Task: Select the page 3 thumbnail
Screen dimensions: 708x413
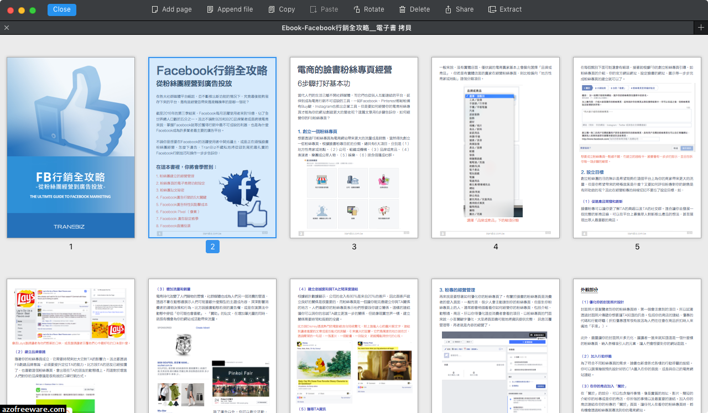Action: coord(354,147)
